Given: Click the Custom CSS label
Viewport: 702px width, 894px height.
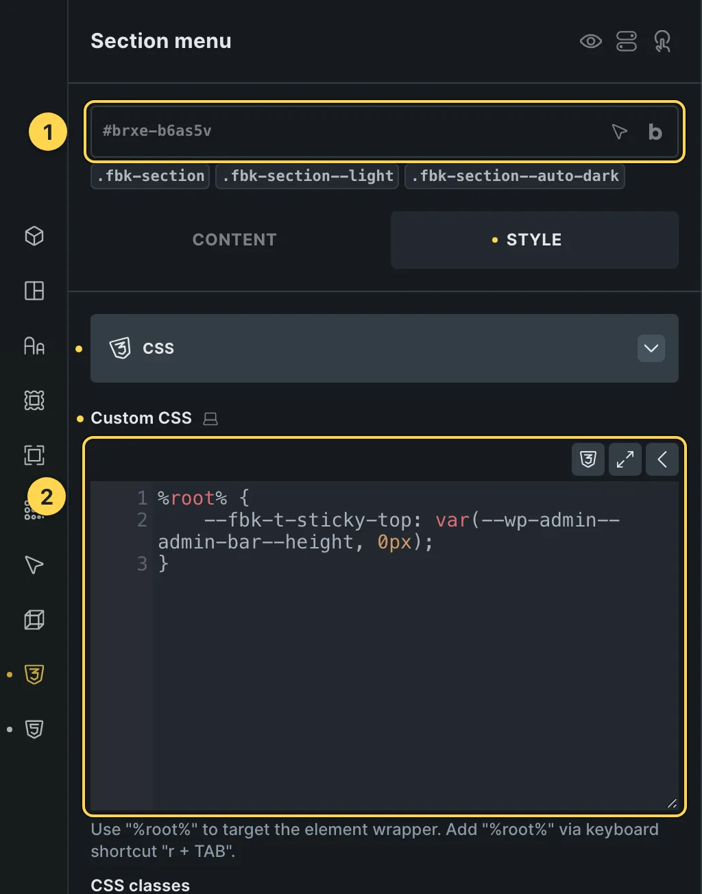Looking at the screenshot, I should point(141,418).
